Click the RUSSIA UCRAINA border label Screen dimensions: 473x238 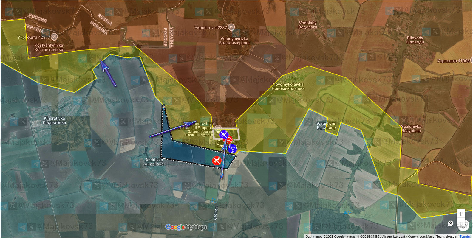102,24
